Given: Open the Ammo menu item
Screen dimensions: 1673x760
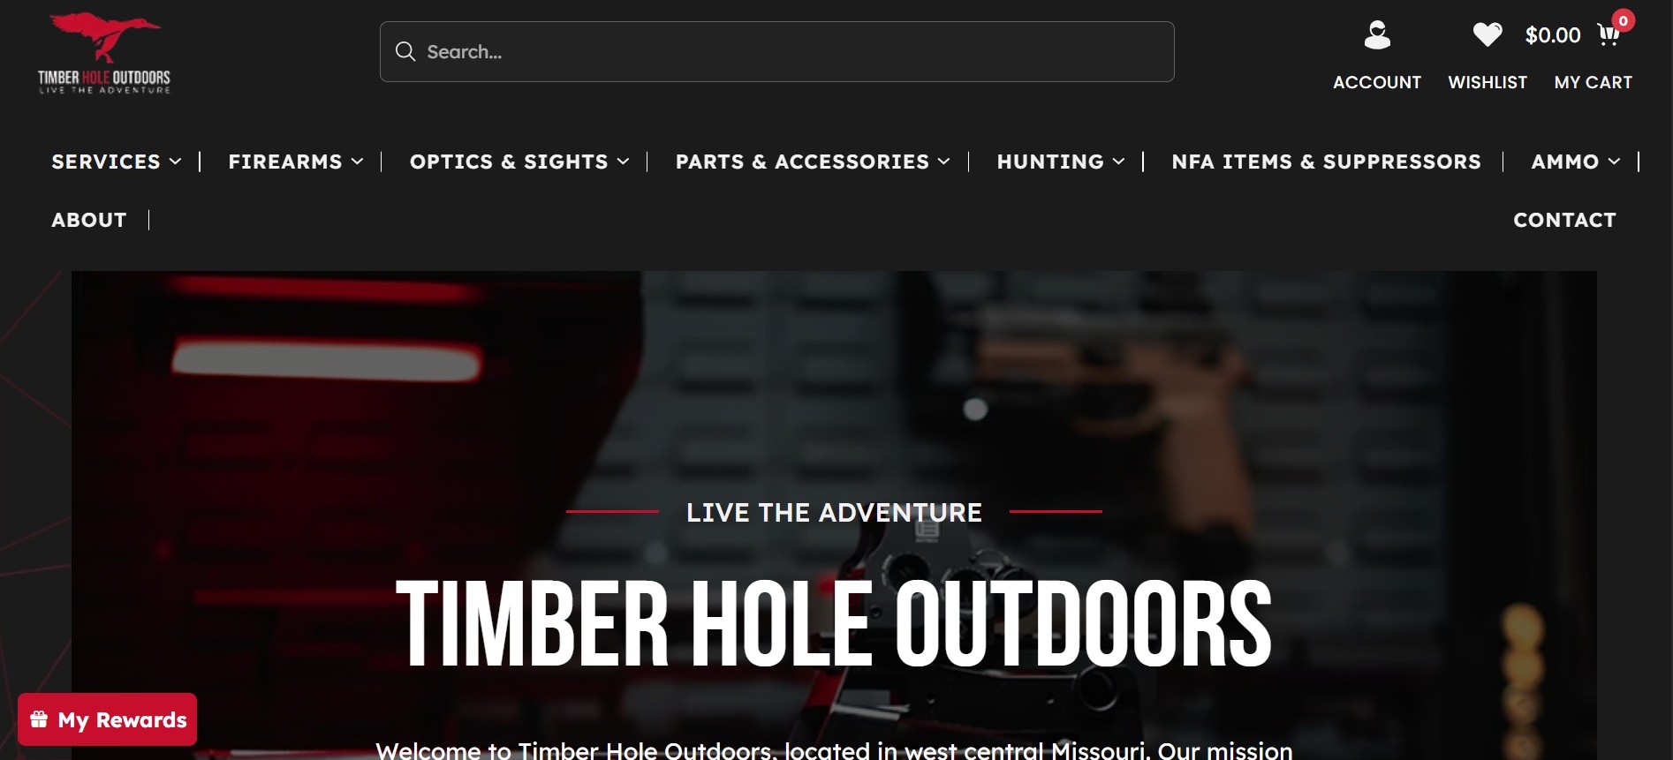Looking at the screenshot, I should (x=1564, y=162).
